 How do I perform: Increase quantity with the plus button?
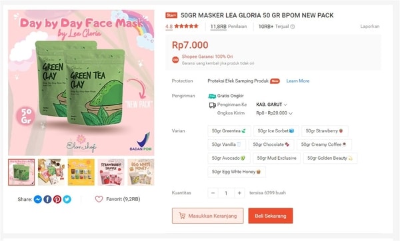tap(239, 193)
